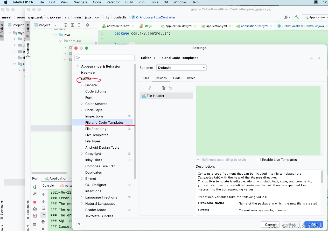Collapse all in the Project tool window
328x231 pixels.
point(79,25)
